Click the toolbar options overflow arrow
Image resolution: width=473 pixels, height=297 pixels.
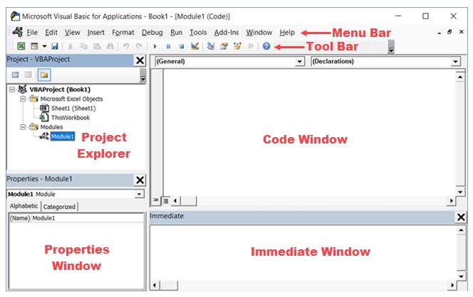coord(391,47)
